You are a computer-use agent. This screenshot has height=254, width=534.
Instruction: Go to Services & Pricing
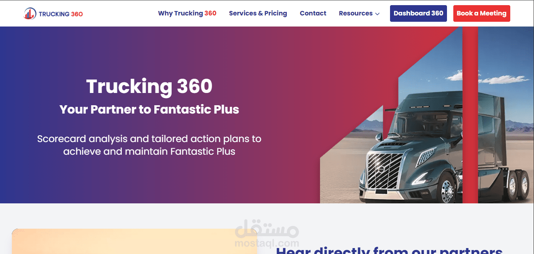258,13
